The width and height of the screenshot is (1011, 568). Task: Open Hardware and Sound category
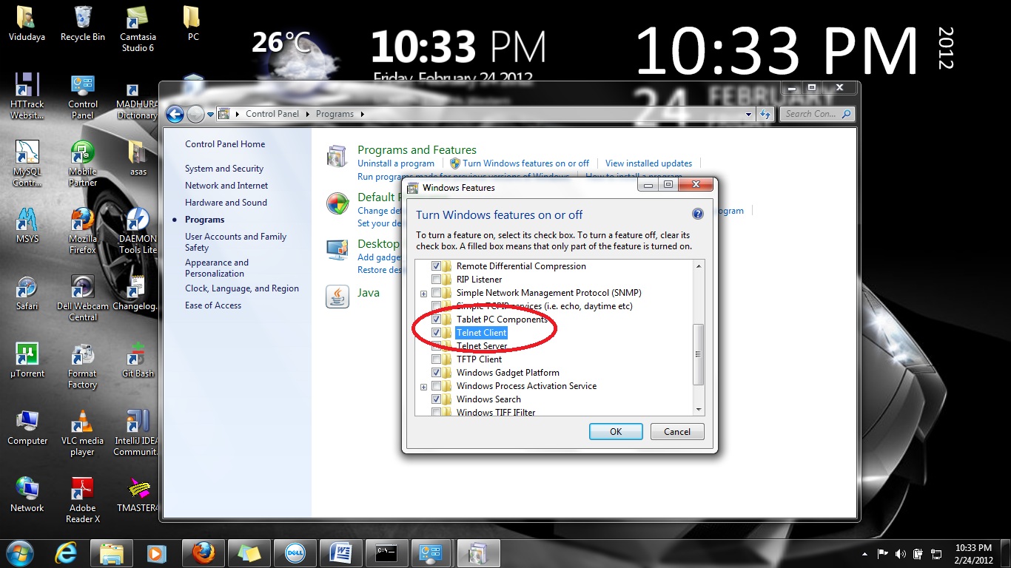click(226, 203)
